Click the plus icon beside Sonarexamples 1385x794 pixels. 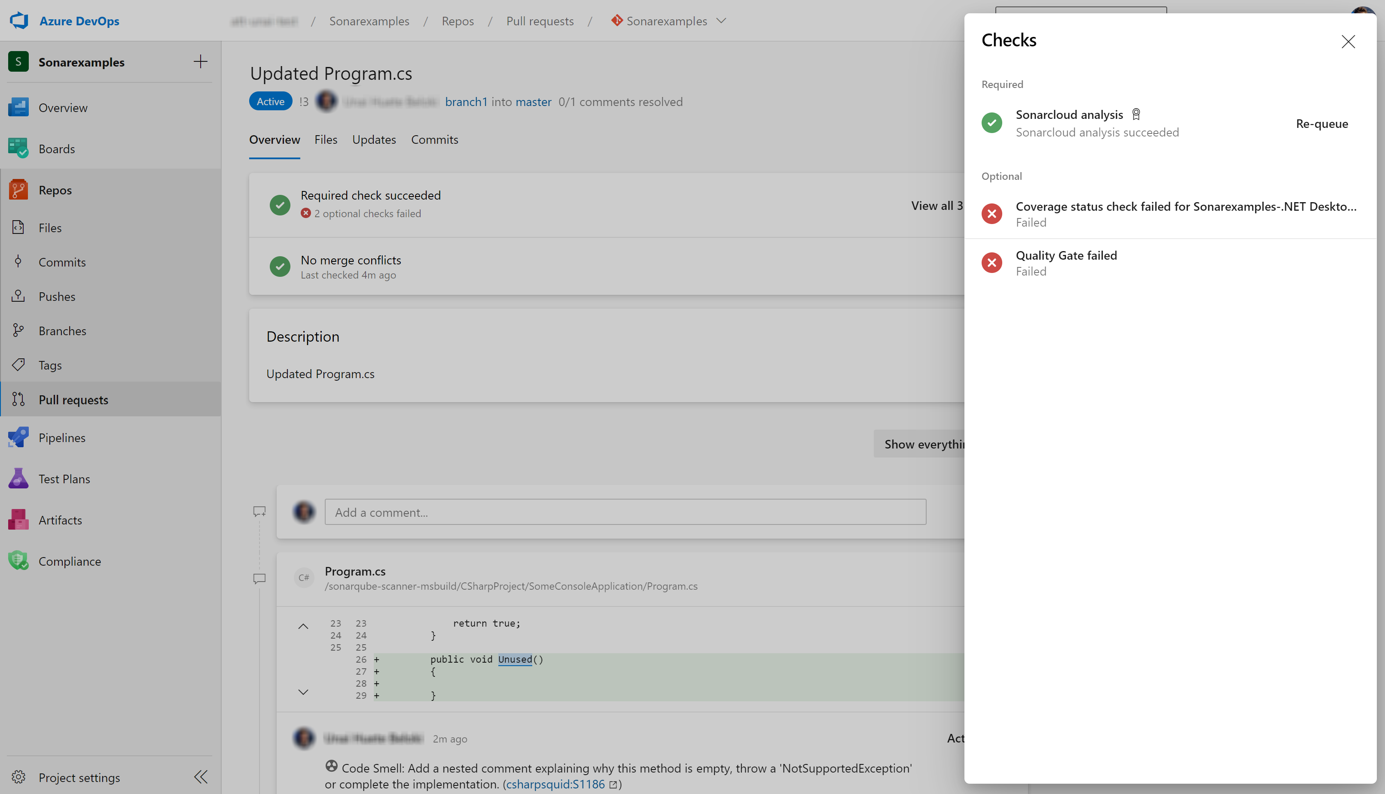coord(200,62)
